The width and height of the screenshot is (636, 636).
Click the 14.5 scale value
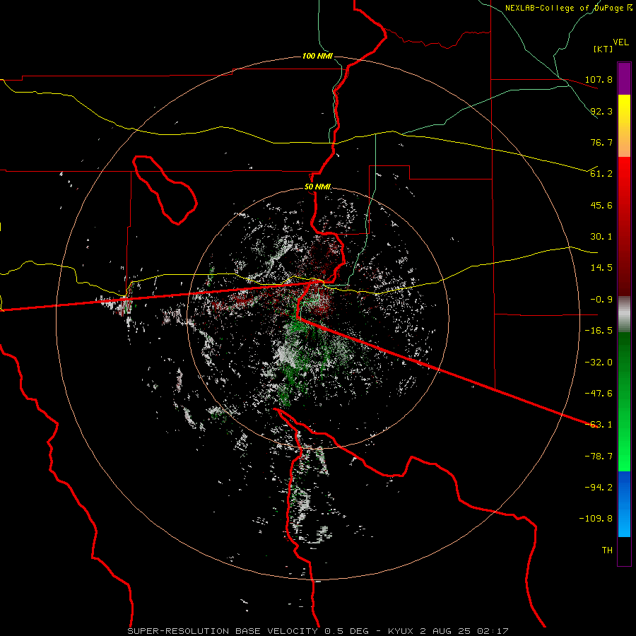601,268
